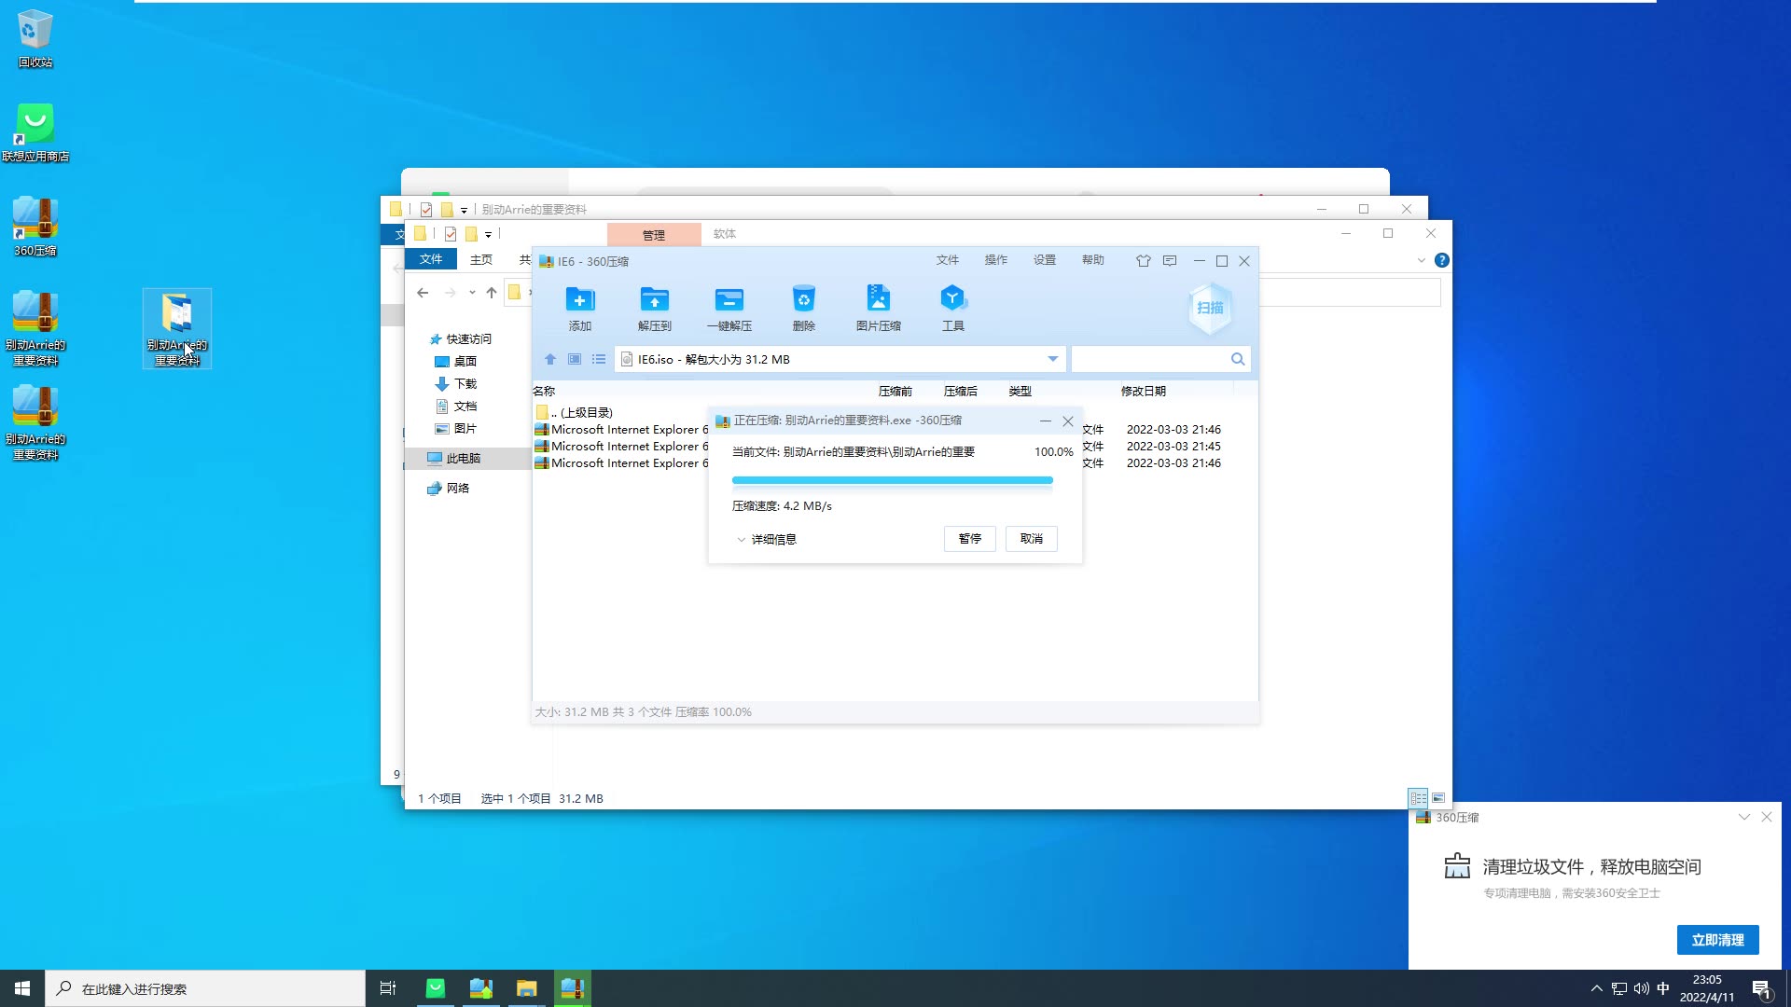Open Explorer recent locations dropdown
This screenshot has height=1007, width=1791.
point(472,293)
